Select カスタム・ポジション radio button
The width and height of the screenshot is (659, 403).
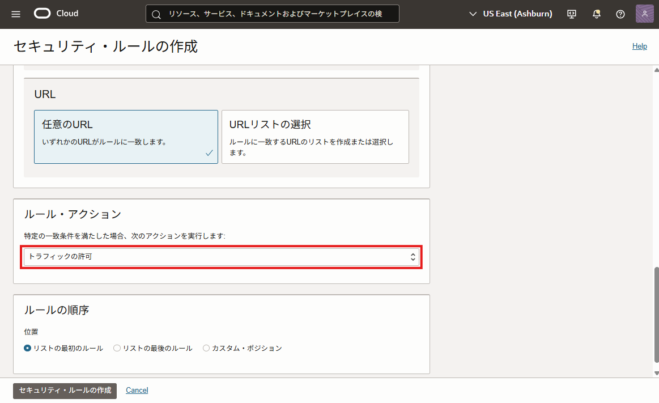tap(206, 348)
